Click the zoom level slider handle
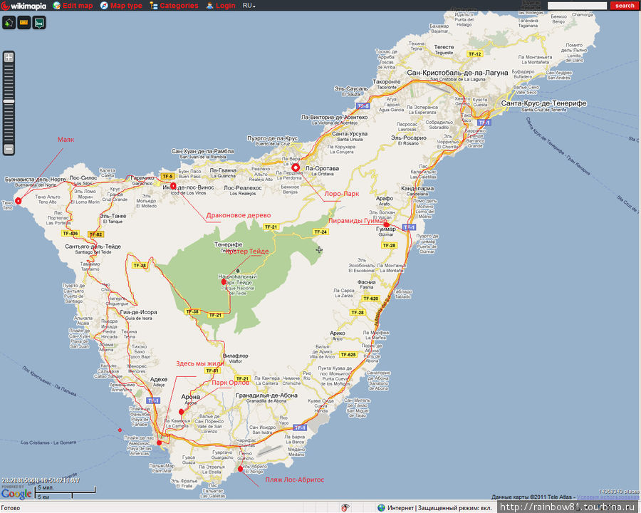Viewport: 641px width, 513px height. tap(9, 102)
